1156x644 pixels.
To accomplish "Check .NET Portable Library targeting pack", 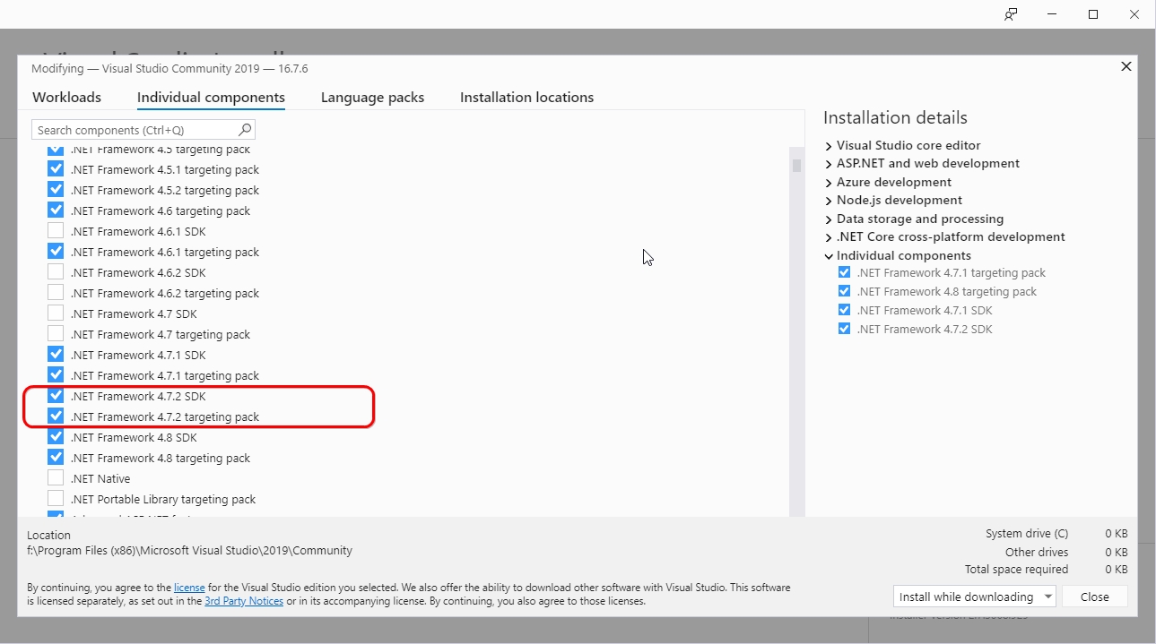I will click(56, 499).
